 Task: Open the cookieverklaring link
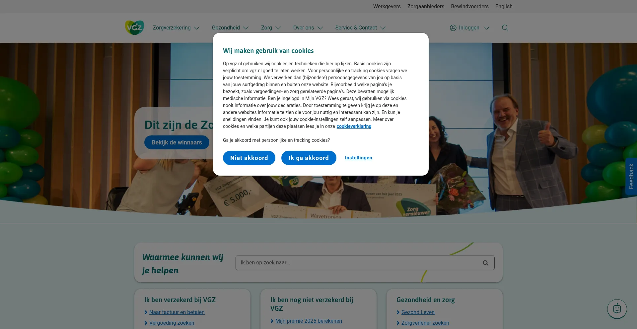tap(354, 126)
